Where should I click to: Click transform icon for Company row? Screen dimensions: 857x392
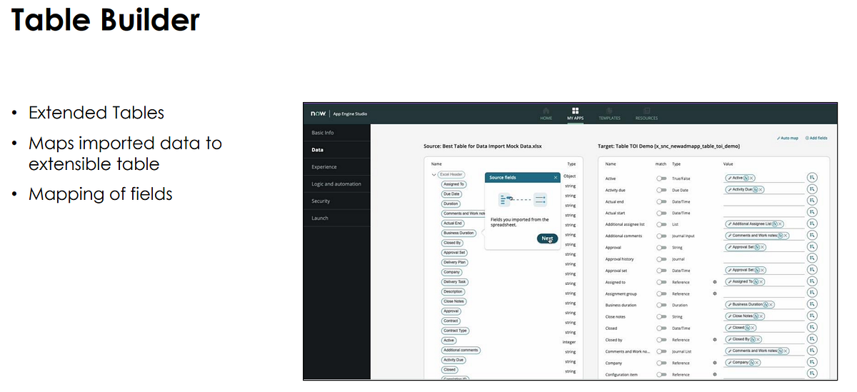point(812,362)
